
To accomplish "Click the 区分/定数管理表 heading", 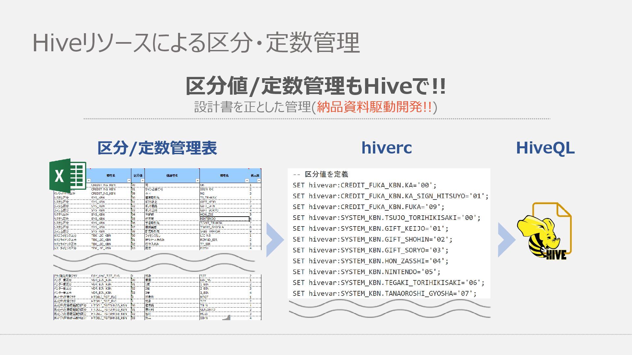I will (x=157, y=148).
